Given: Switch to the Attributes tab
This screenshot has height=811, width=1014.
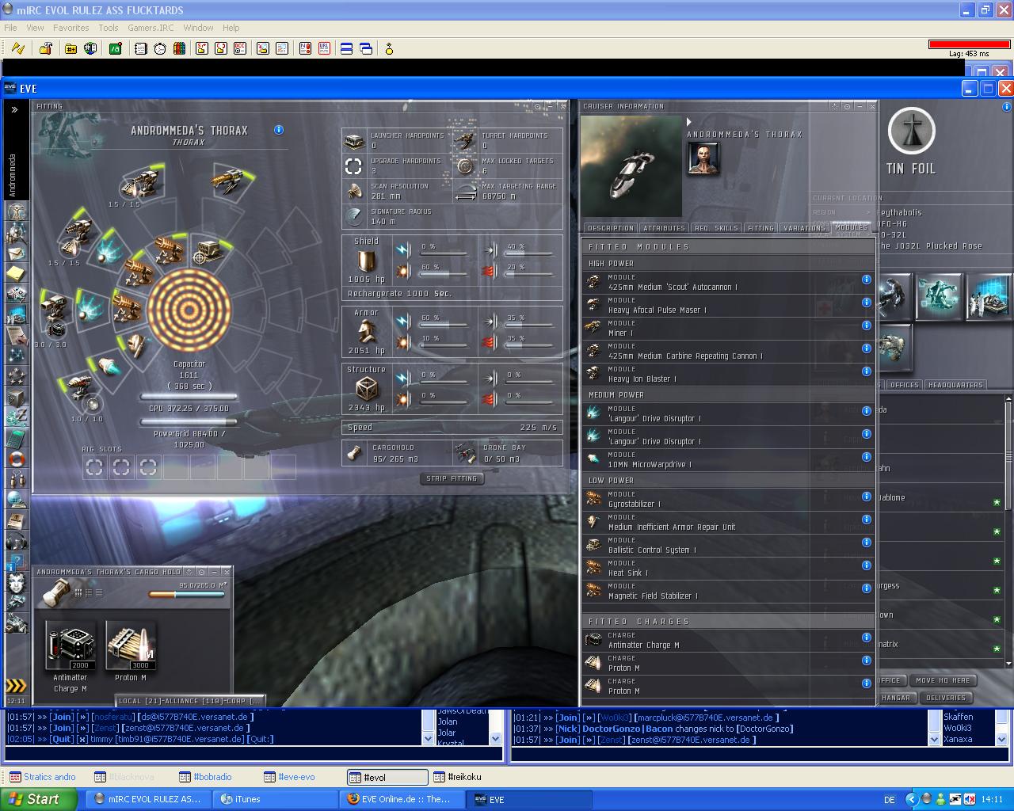Looking at the screenshot, I should 664,228.
